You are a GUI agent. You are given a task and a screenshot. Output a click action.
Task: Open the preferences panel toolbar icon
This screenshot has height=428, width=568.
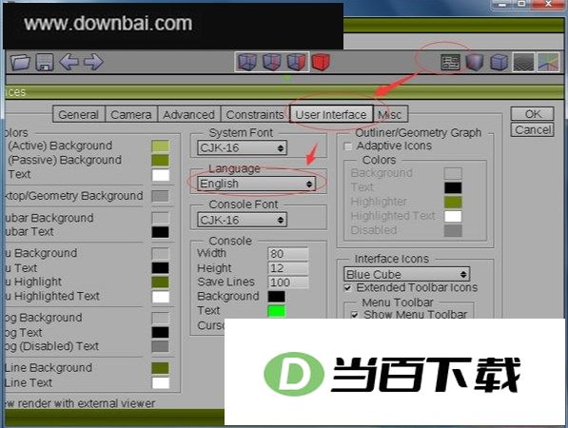tap(450, 62)
